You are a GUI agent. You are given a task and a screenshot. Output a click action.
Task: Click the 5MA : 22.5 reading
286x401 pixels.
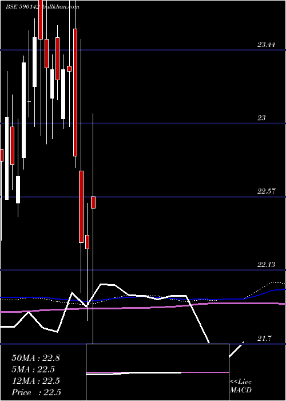(33, 369)
